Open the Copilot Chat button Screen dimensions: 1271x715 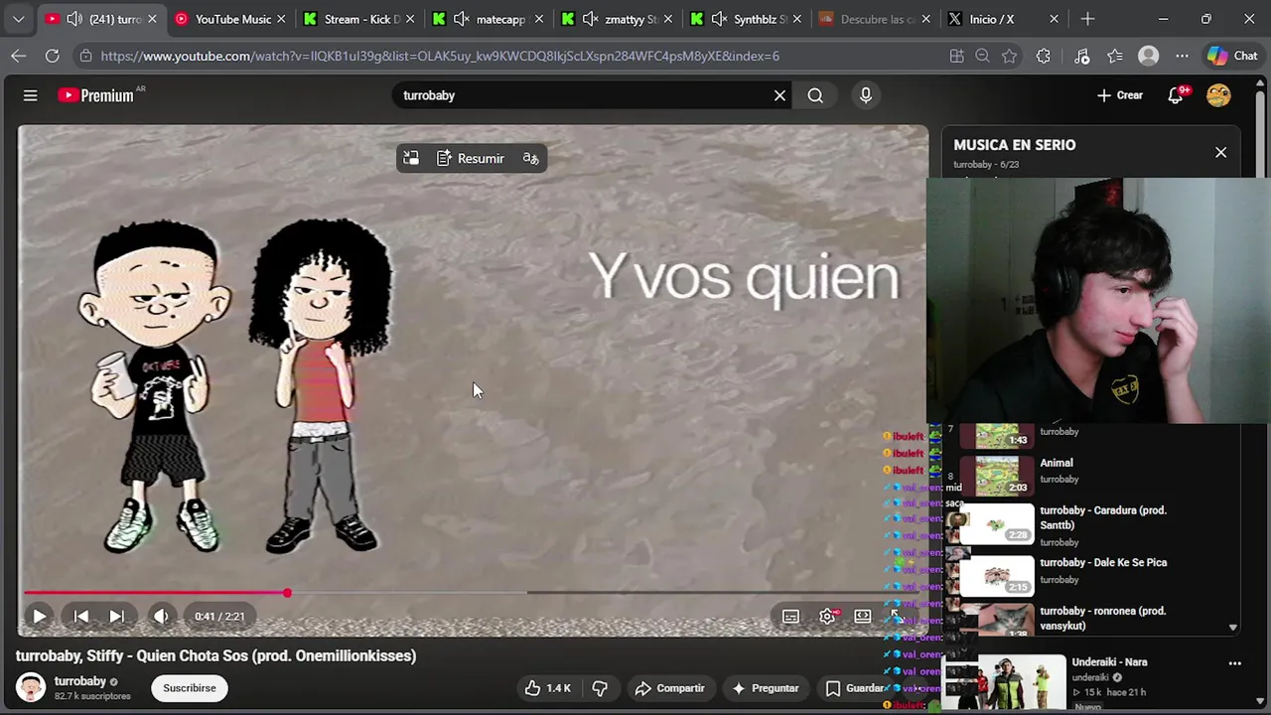pyautogui.click(x=1232, y=57)
